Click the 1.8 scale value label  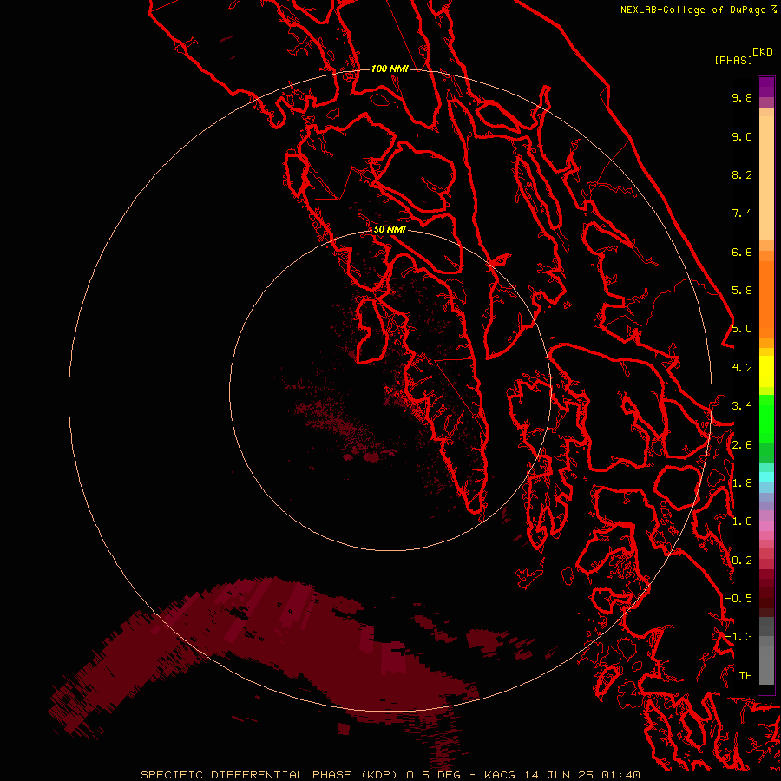click(x=742, y=483)
